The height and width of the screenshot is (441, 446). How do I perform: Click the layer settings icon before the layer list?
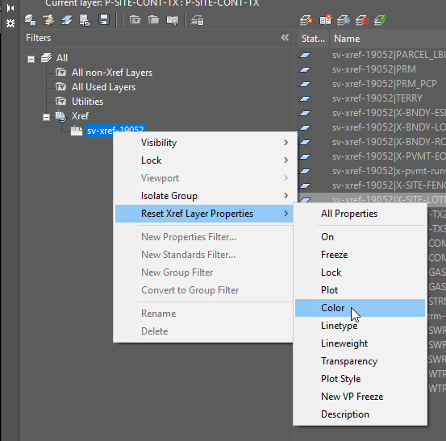pyautogui.click(x=198, y=20)
